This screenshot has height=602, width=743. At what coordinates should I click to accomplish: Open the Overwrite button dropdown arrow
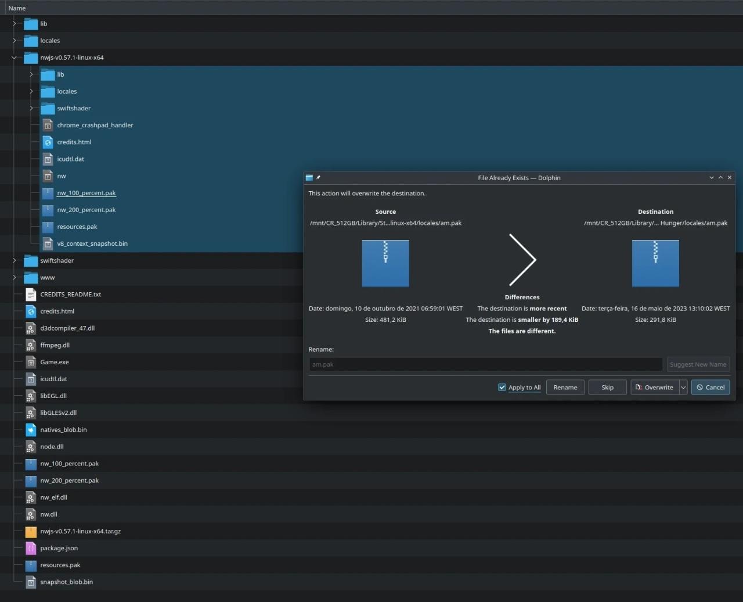(683, 388)
